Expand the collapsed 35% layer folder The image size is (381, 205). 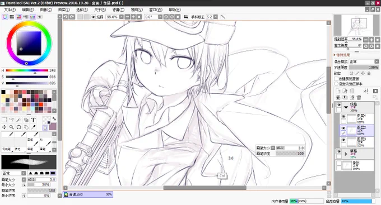pos(346,154)
